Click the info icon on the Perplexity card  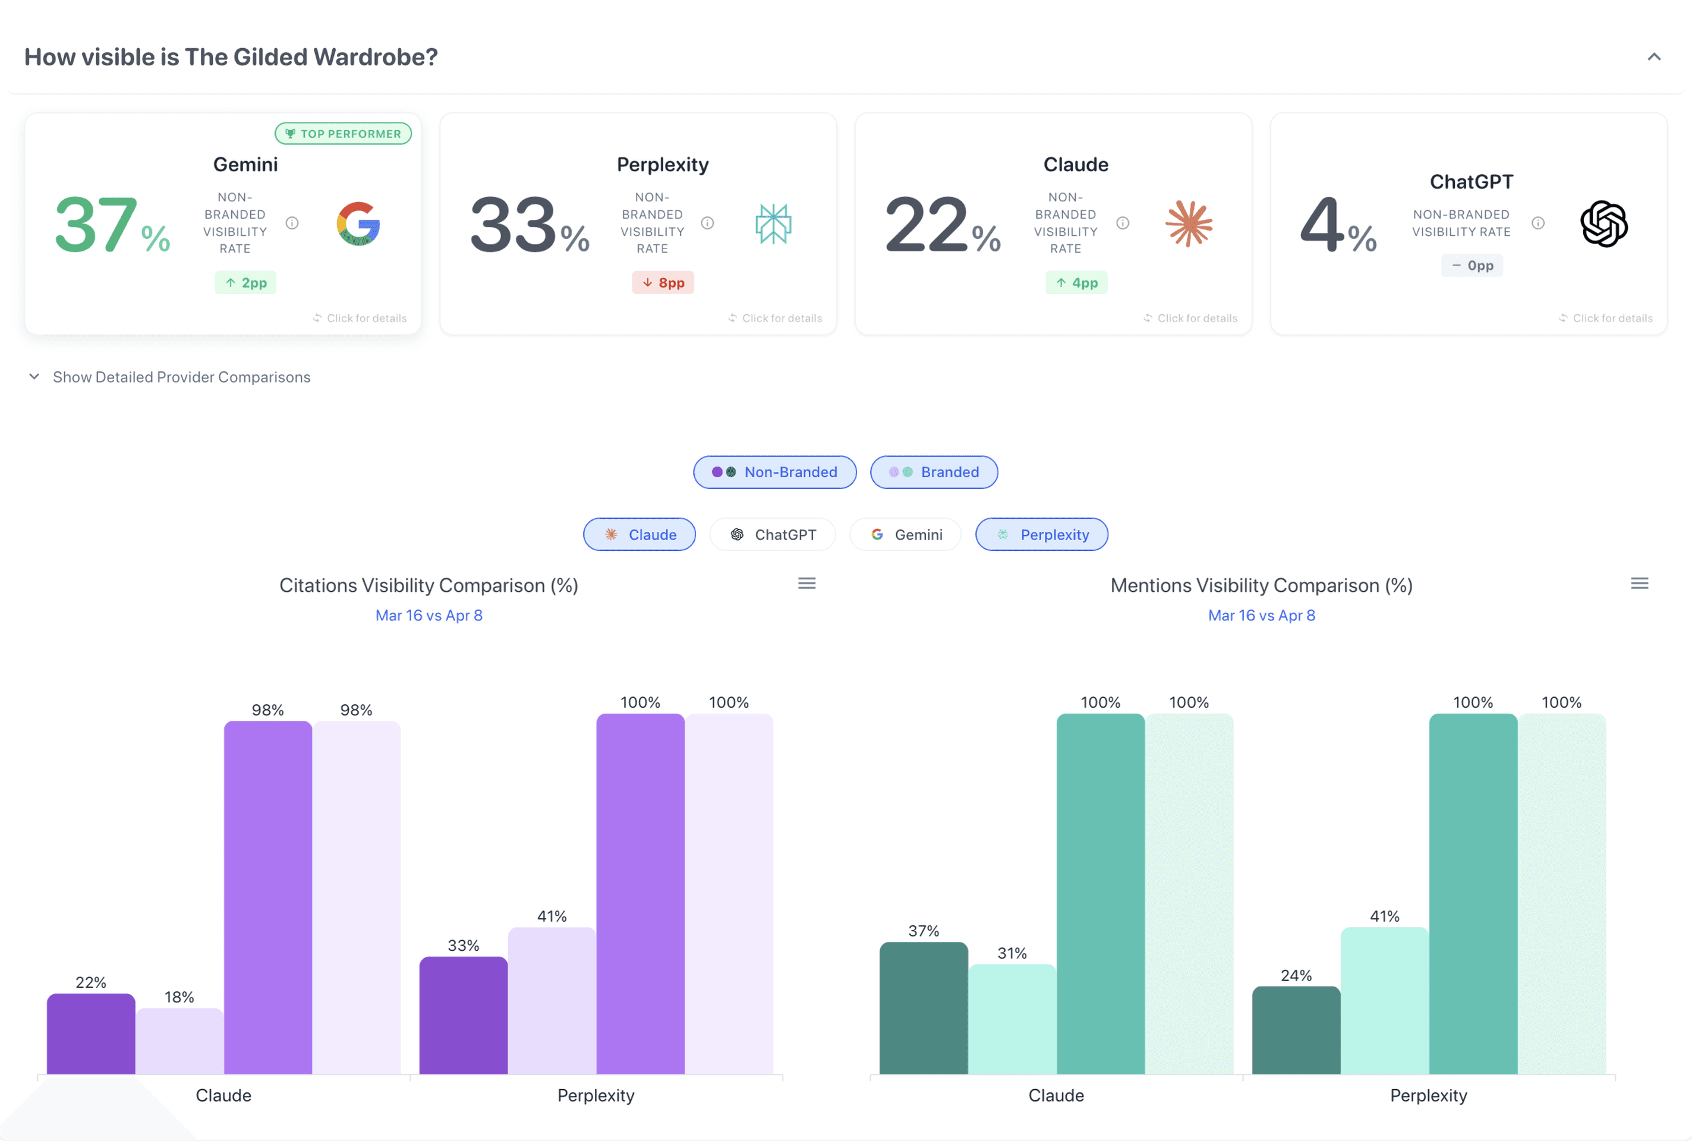[707, 223]
